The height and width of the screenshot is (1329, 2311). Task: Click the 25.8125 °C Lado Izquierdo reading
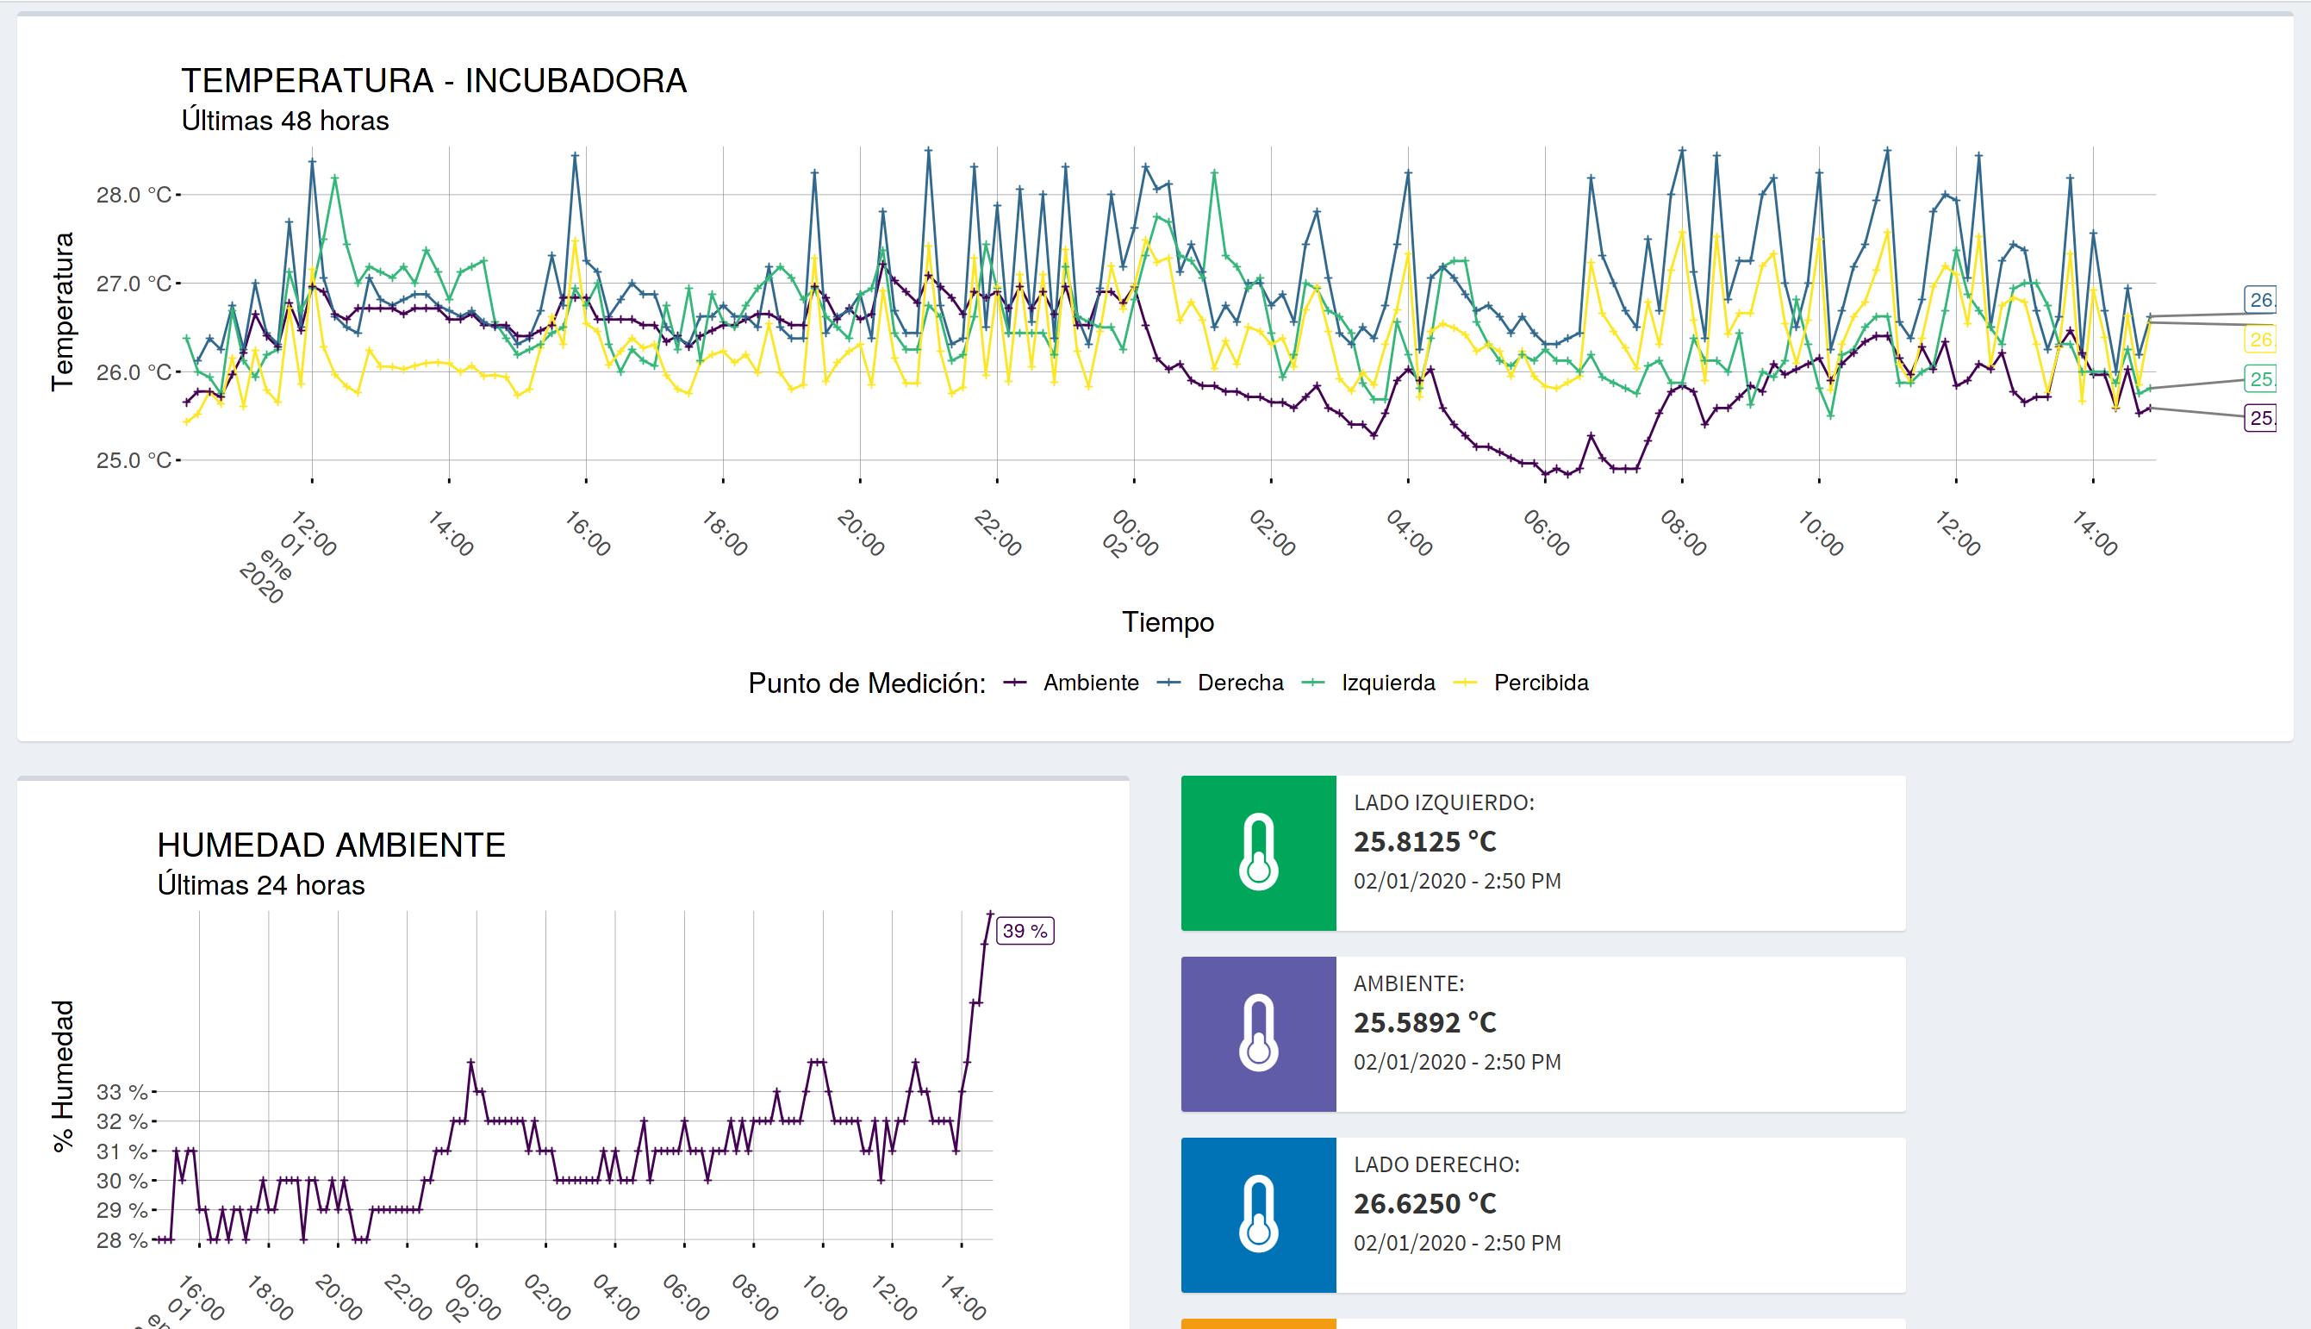[1424, 841]
